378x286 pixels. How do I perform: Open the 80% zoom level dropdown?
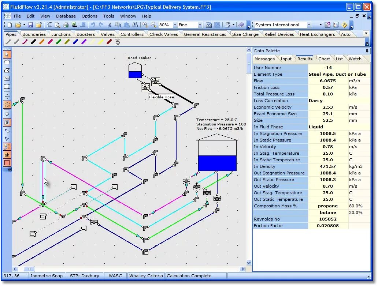[x=175, y=25]
